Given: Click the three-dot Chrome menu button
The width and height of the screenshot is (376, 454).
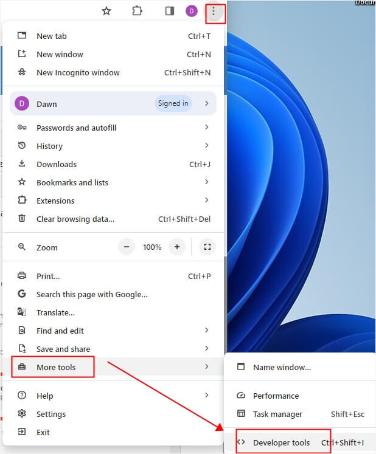Looking at the screenshot, I should click(x=214, y=12).
